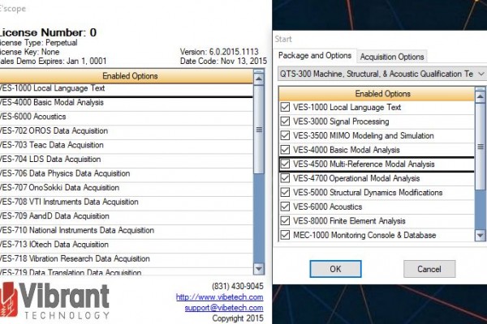Select the Package and Options tab

click(315, 56)
